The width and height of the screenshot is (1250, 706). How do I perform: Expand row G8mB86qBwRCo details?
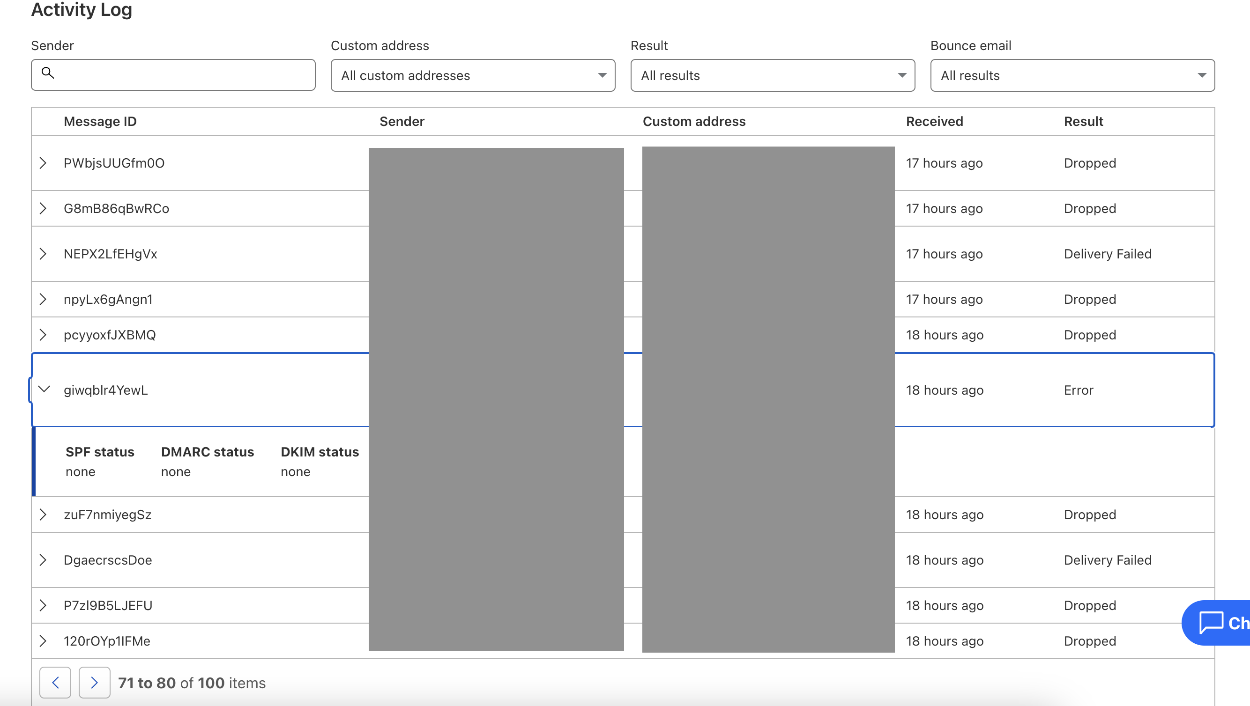[x=43, y=208]
